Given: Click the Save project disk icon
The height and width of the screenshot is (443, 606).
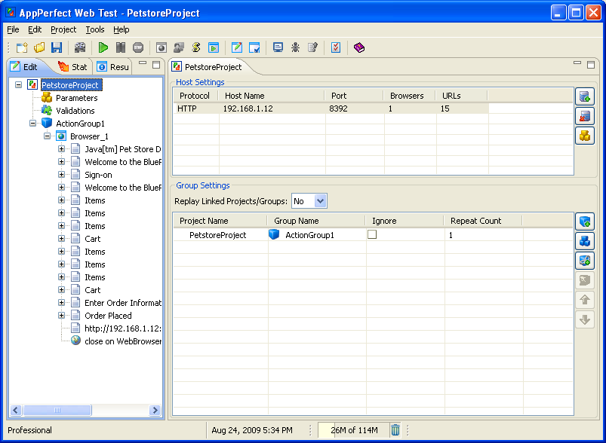Looking at the screenshot, I should 57,47.
